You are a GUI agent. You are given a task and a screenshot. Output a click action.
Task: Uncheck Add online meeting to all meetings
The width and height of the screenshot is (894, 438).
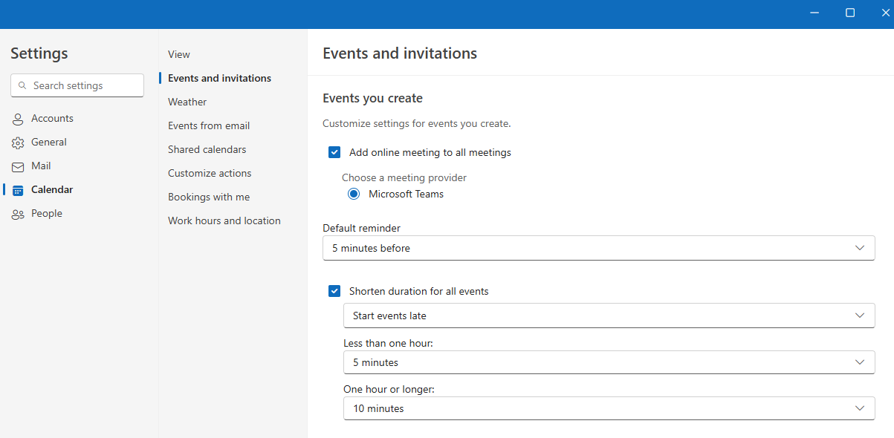(x=334, y=151)
